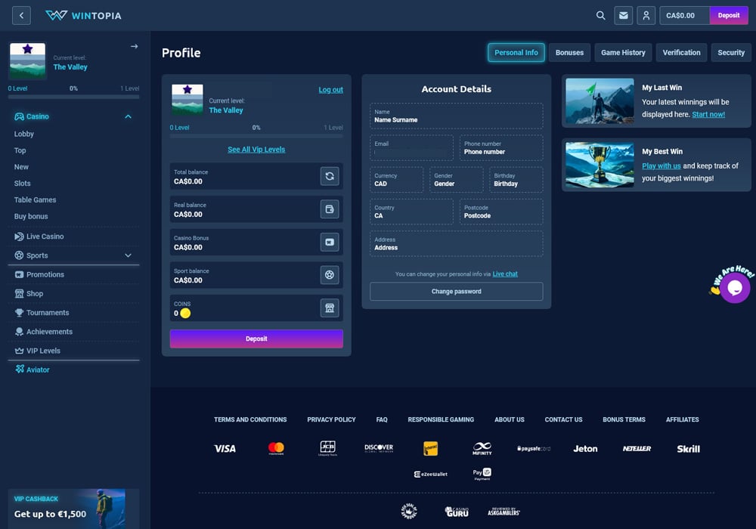This screenshot has width=756, height=529.
Task: Select Slots in the sidebar
Action: point(22,183)
